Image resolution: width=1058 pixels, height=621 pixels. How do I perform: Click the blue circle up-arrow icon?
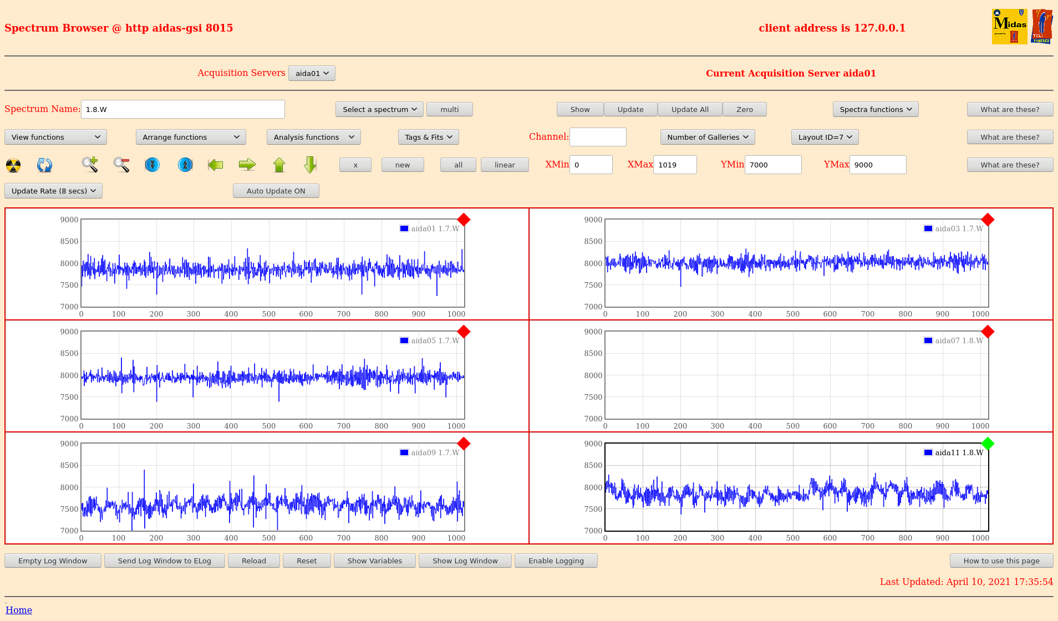185,165
